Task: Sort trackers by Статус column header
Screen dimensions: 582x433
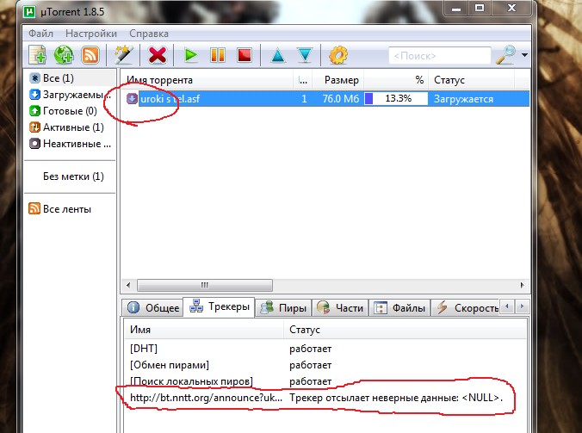Action: pos(406,330)
